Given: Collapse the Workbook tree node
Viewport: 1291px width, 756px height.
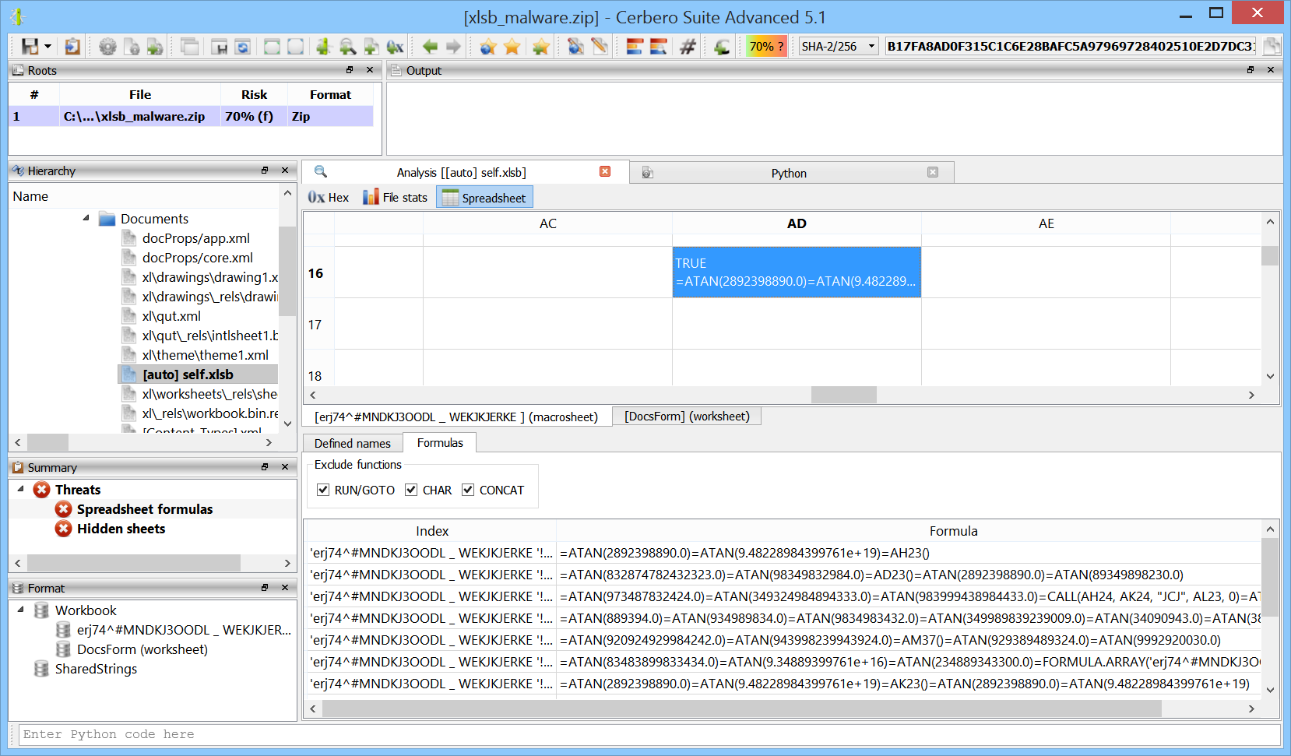Looking at the screenshot, I should pos(21,610).
